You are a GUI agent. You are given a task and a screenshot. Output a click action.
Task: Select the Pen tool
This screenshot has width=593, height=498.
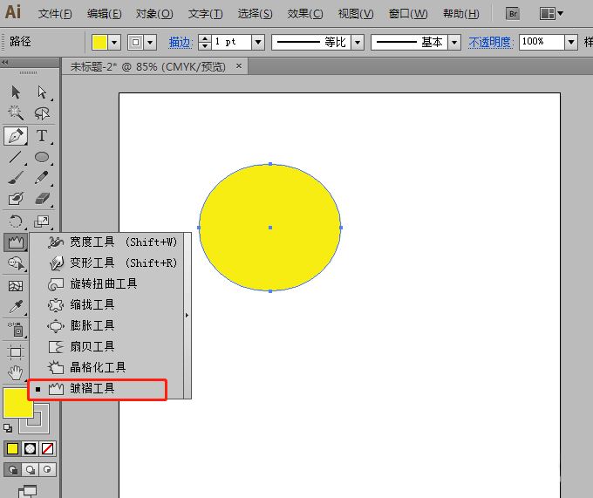[16, 136]
